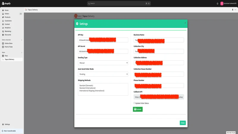Screen dimensions: 238x134
Task: Select International Shipping (International) method
Action: [92, 91]
